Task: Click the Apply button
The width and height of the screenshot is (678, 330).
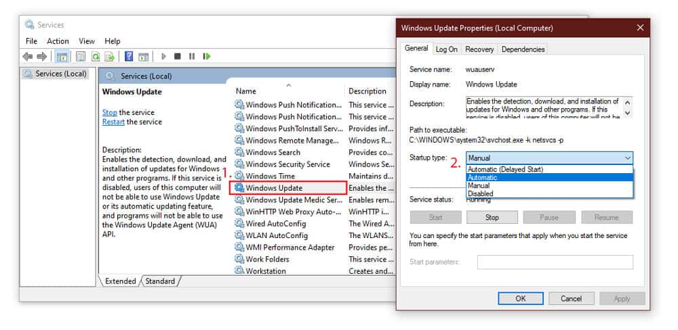Action: 622,298
